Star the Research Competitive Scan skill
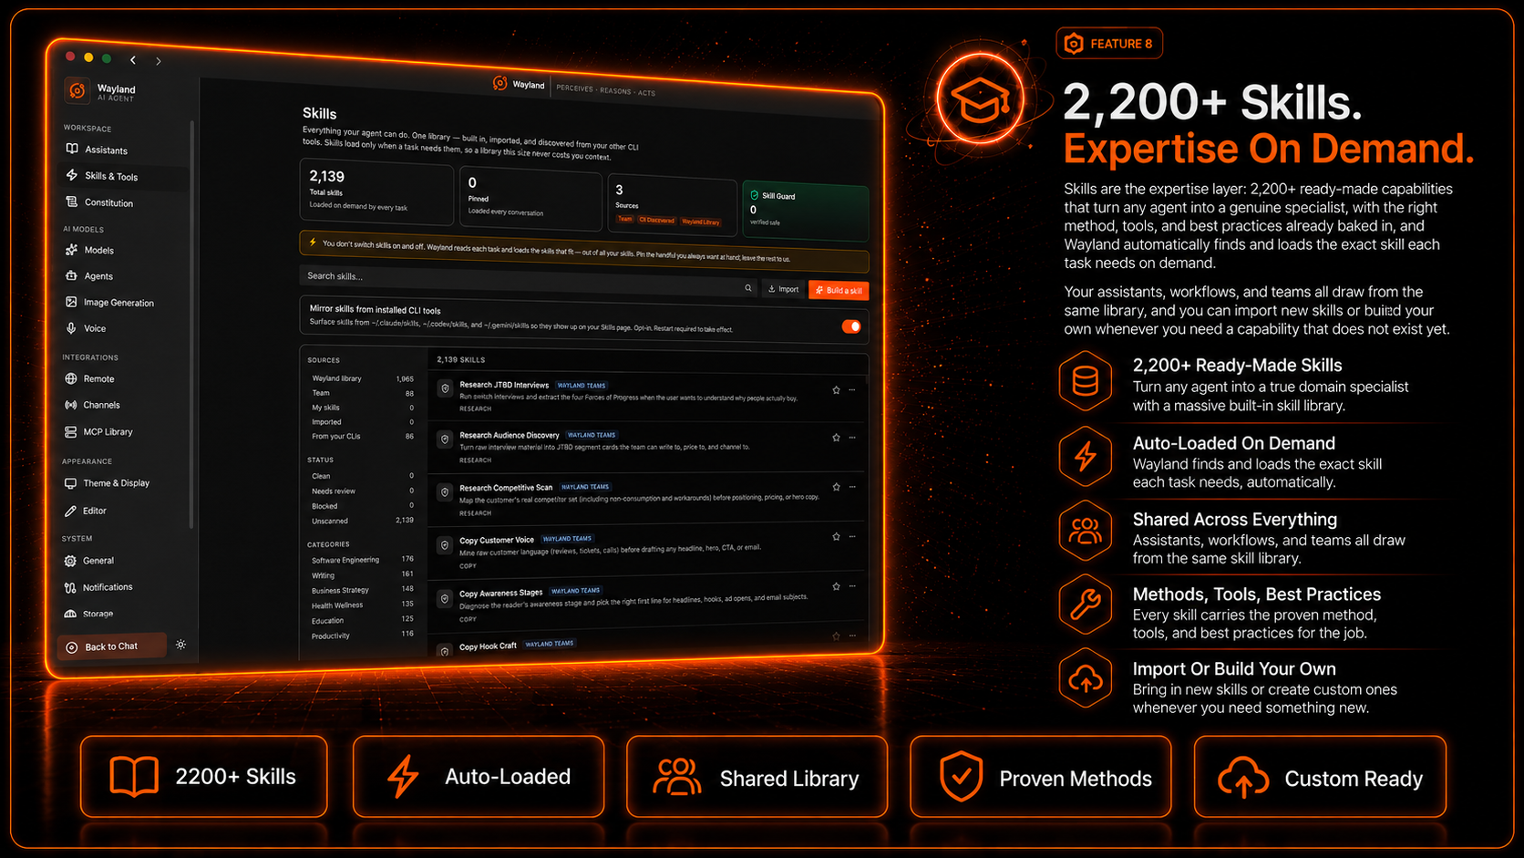This screenshot has height=858, width=1524. tap(836, 487)
